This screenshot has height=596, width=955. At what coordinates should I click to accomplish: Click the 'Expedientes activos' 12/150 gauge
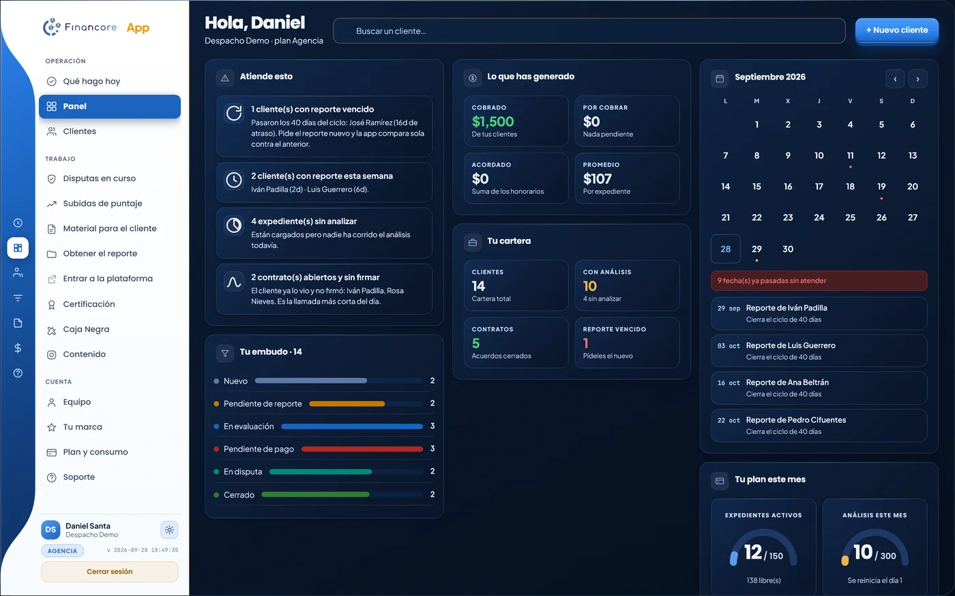(x=763, y=548)
